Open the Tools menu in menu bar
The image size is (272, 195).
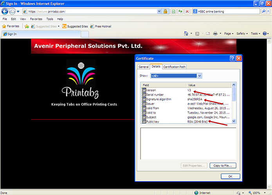tap(50, 19)
